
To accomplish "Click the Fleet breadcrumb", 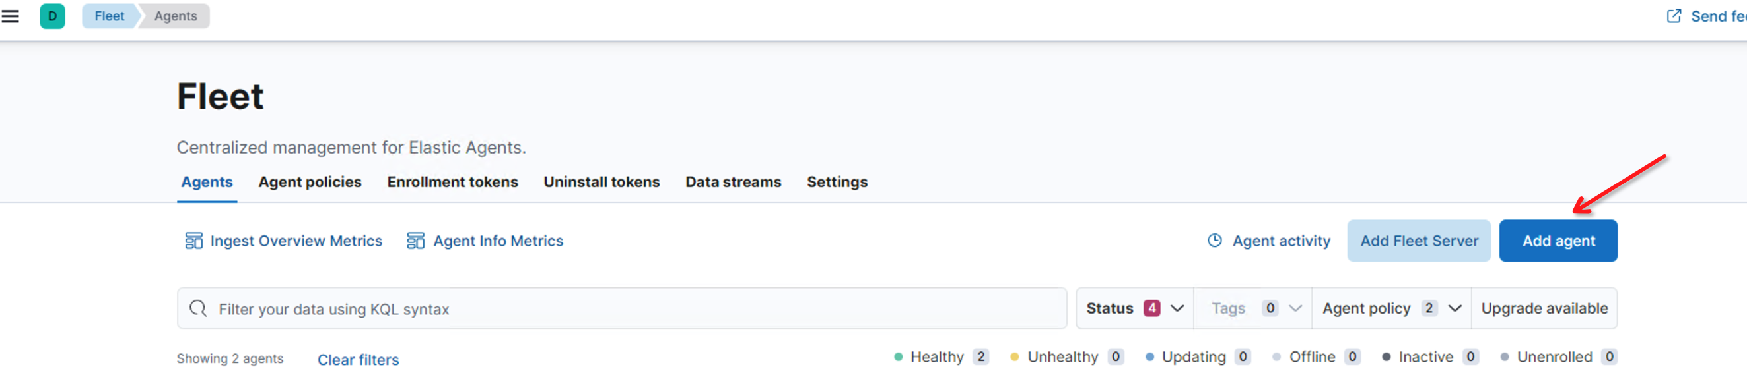I will 109,16.
